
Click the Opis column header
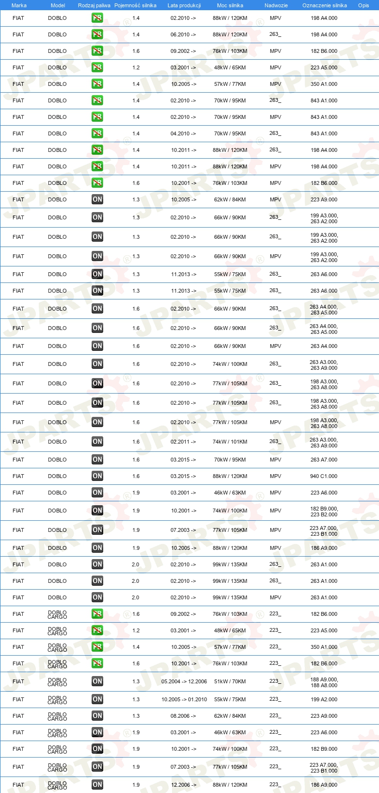(x=363, y=5)
